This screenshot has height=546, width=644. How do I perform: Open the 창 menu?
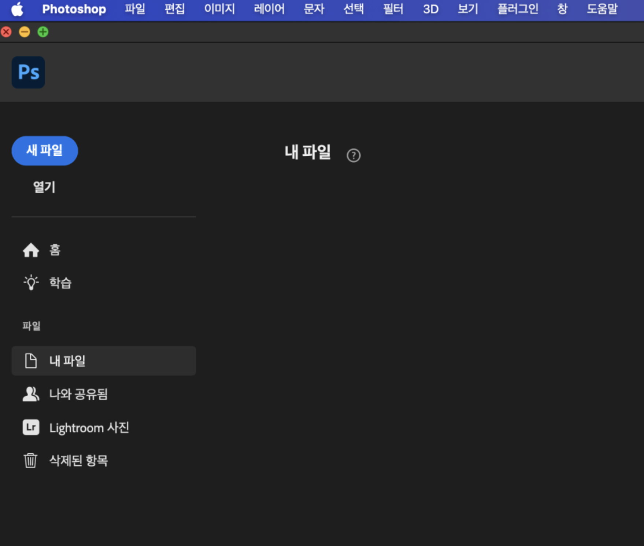(562, 9)
